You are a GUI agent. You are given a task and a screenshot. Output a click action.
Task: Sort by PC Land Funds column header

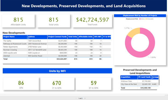(144, 77)
